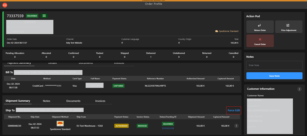
Task: Click the Status/Tracking ID column header
Action: 168,117
